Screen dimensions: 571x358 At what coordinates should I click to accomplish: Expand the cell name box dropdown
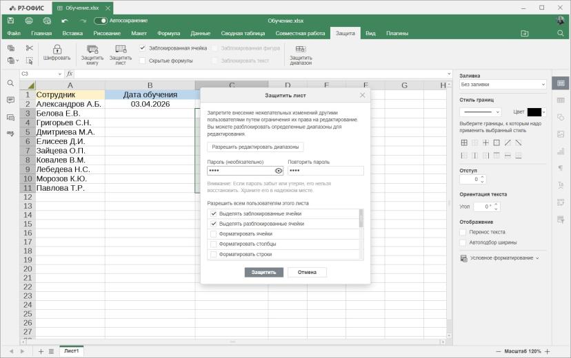(x=60, y=74)
